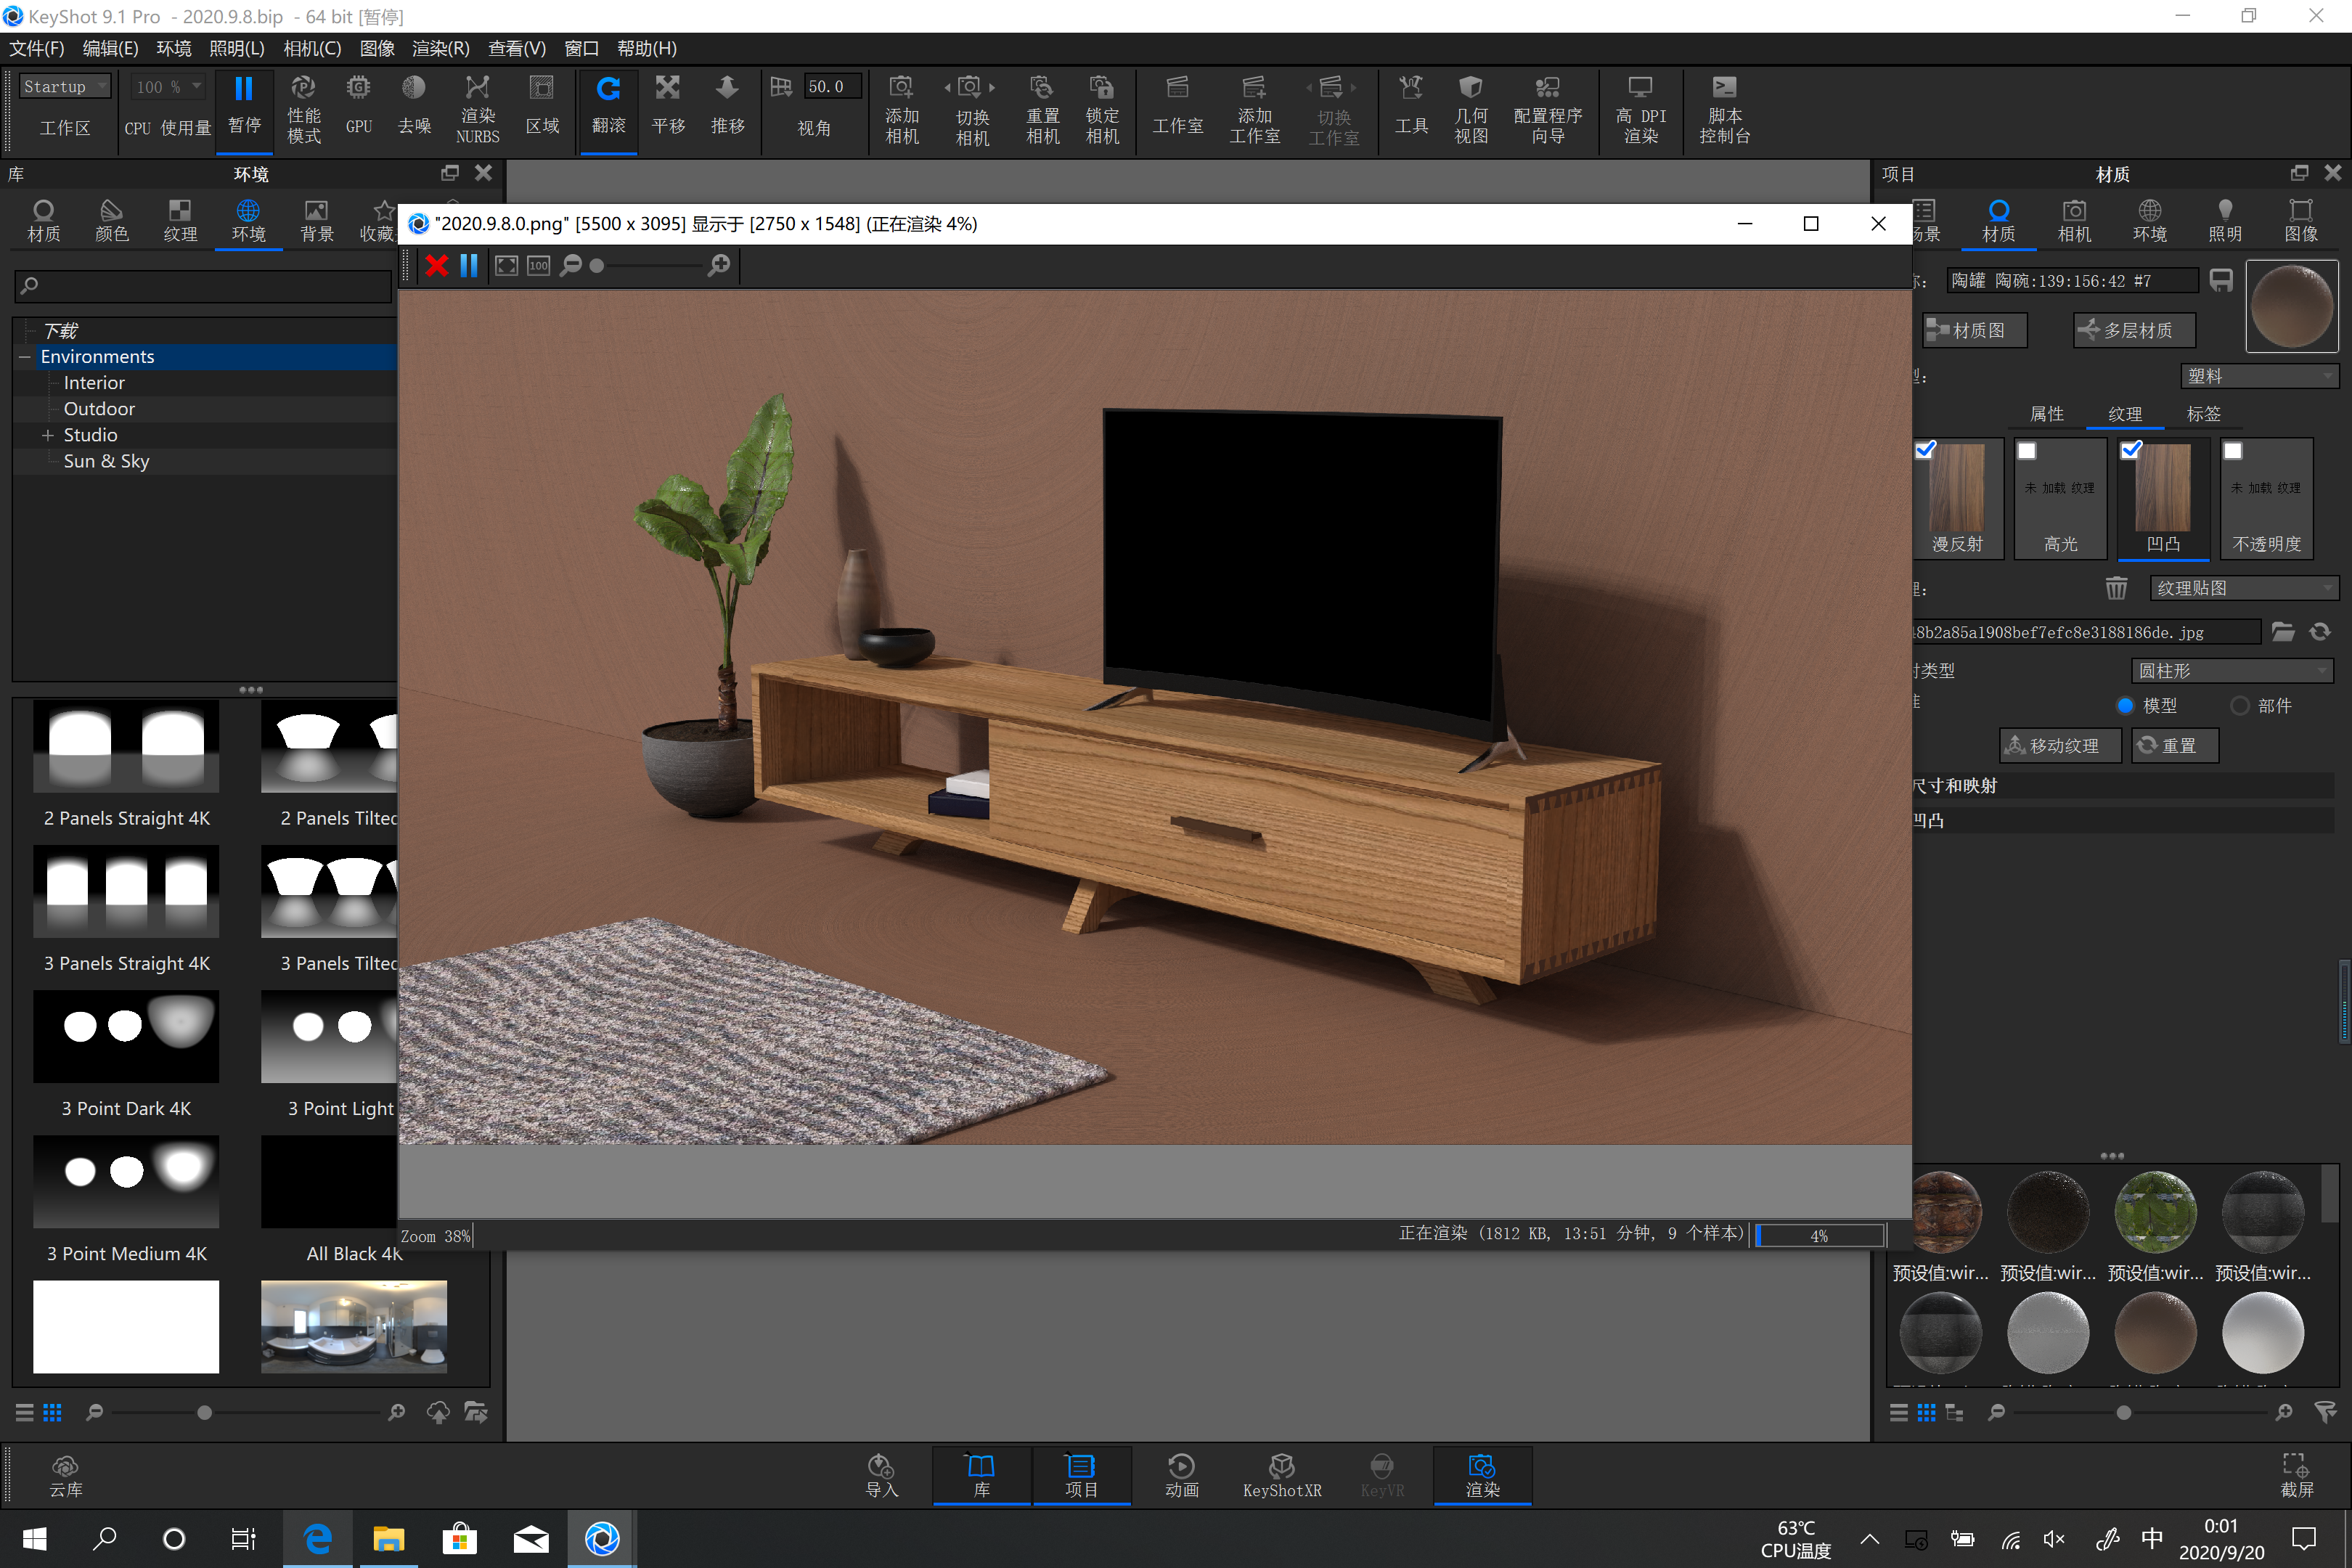Select the 部件 radio button

[2240, 705]
